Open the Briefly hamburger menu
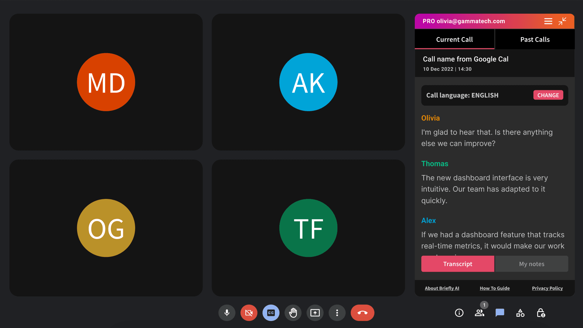 point(548,21)
